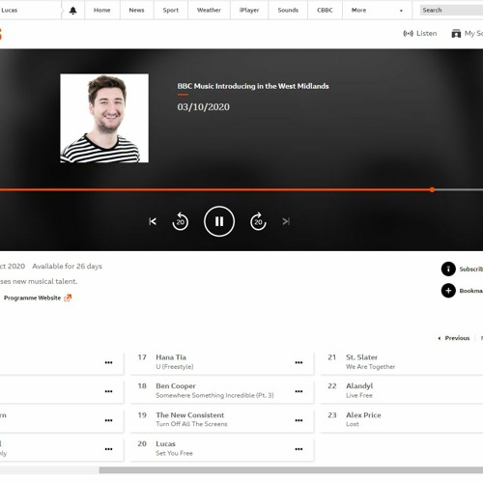Select track 20 Lucas

pyautogui.click(x=222, y=448)
